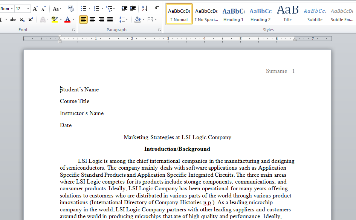Open Shading color dropdown arrow
The width and height of the screenshot is (356, 220).
coord(144,20)
